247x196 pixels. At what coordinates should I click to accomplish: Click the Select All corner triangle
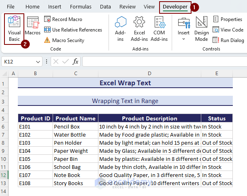coord(4,73)
